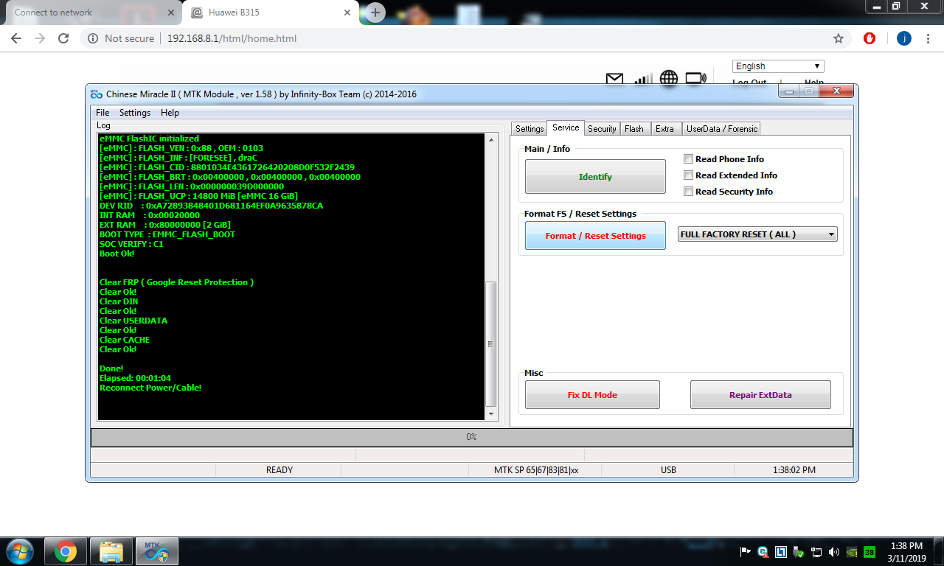This screenshot has width=944, height=566.
Task: Click the green 38 temperature tray icon
Action: pos(870,551)
